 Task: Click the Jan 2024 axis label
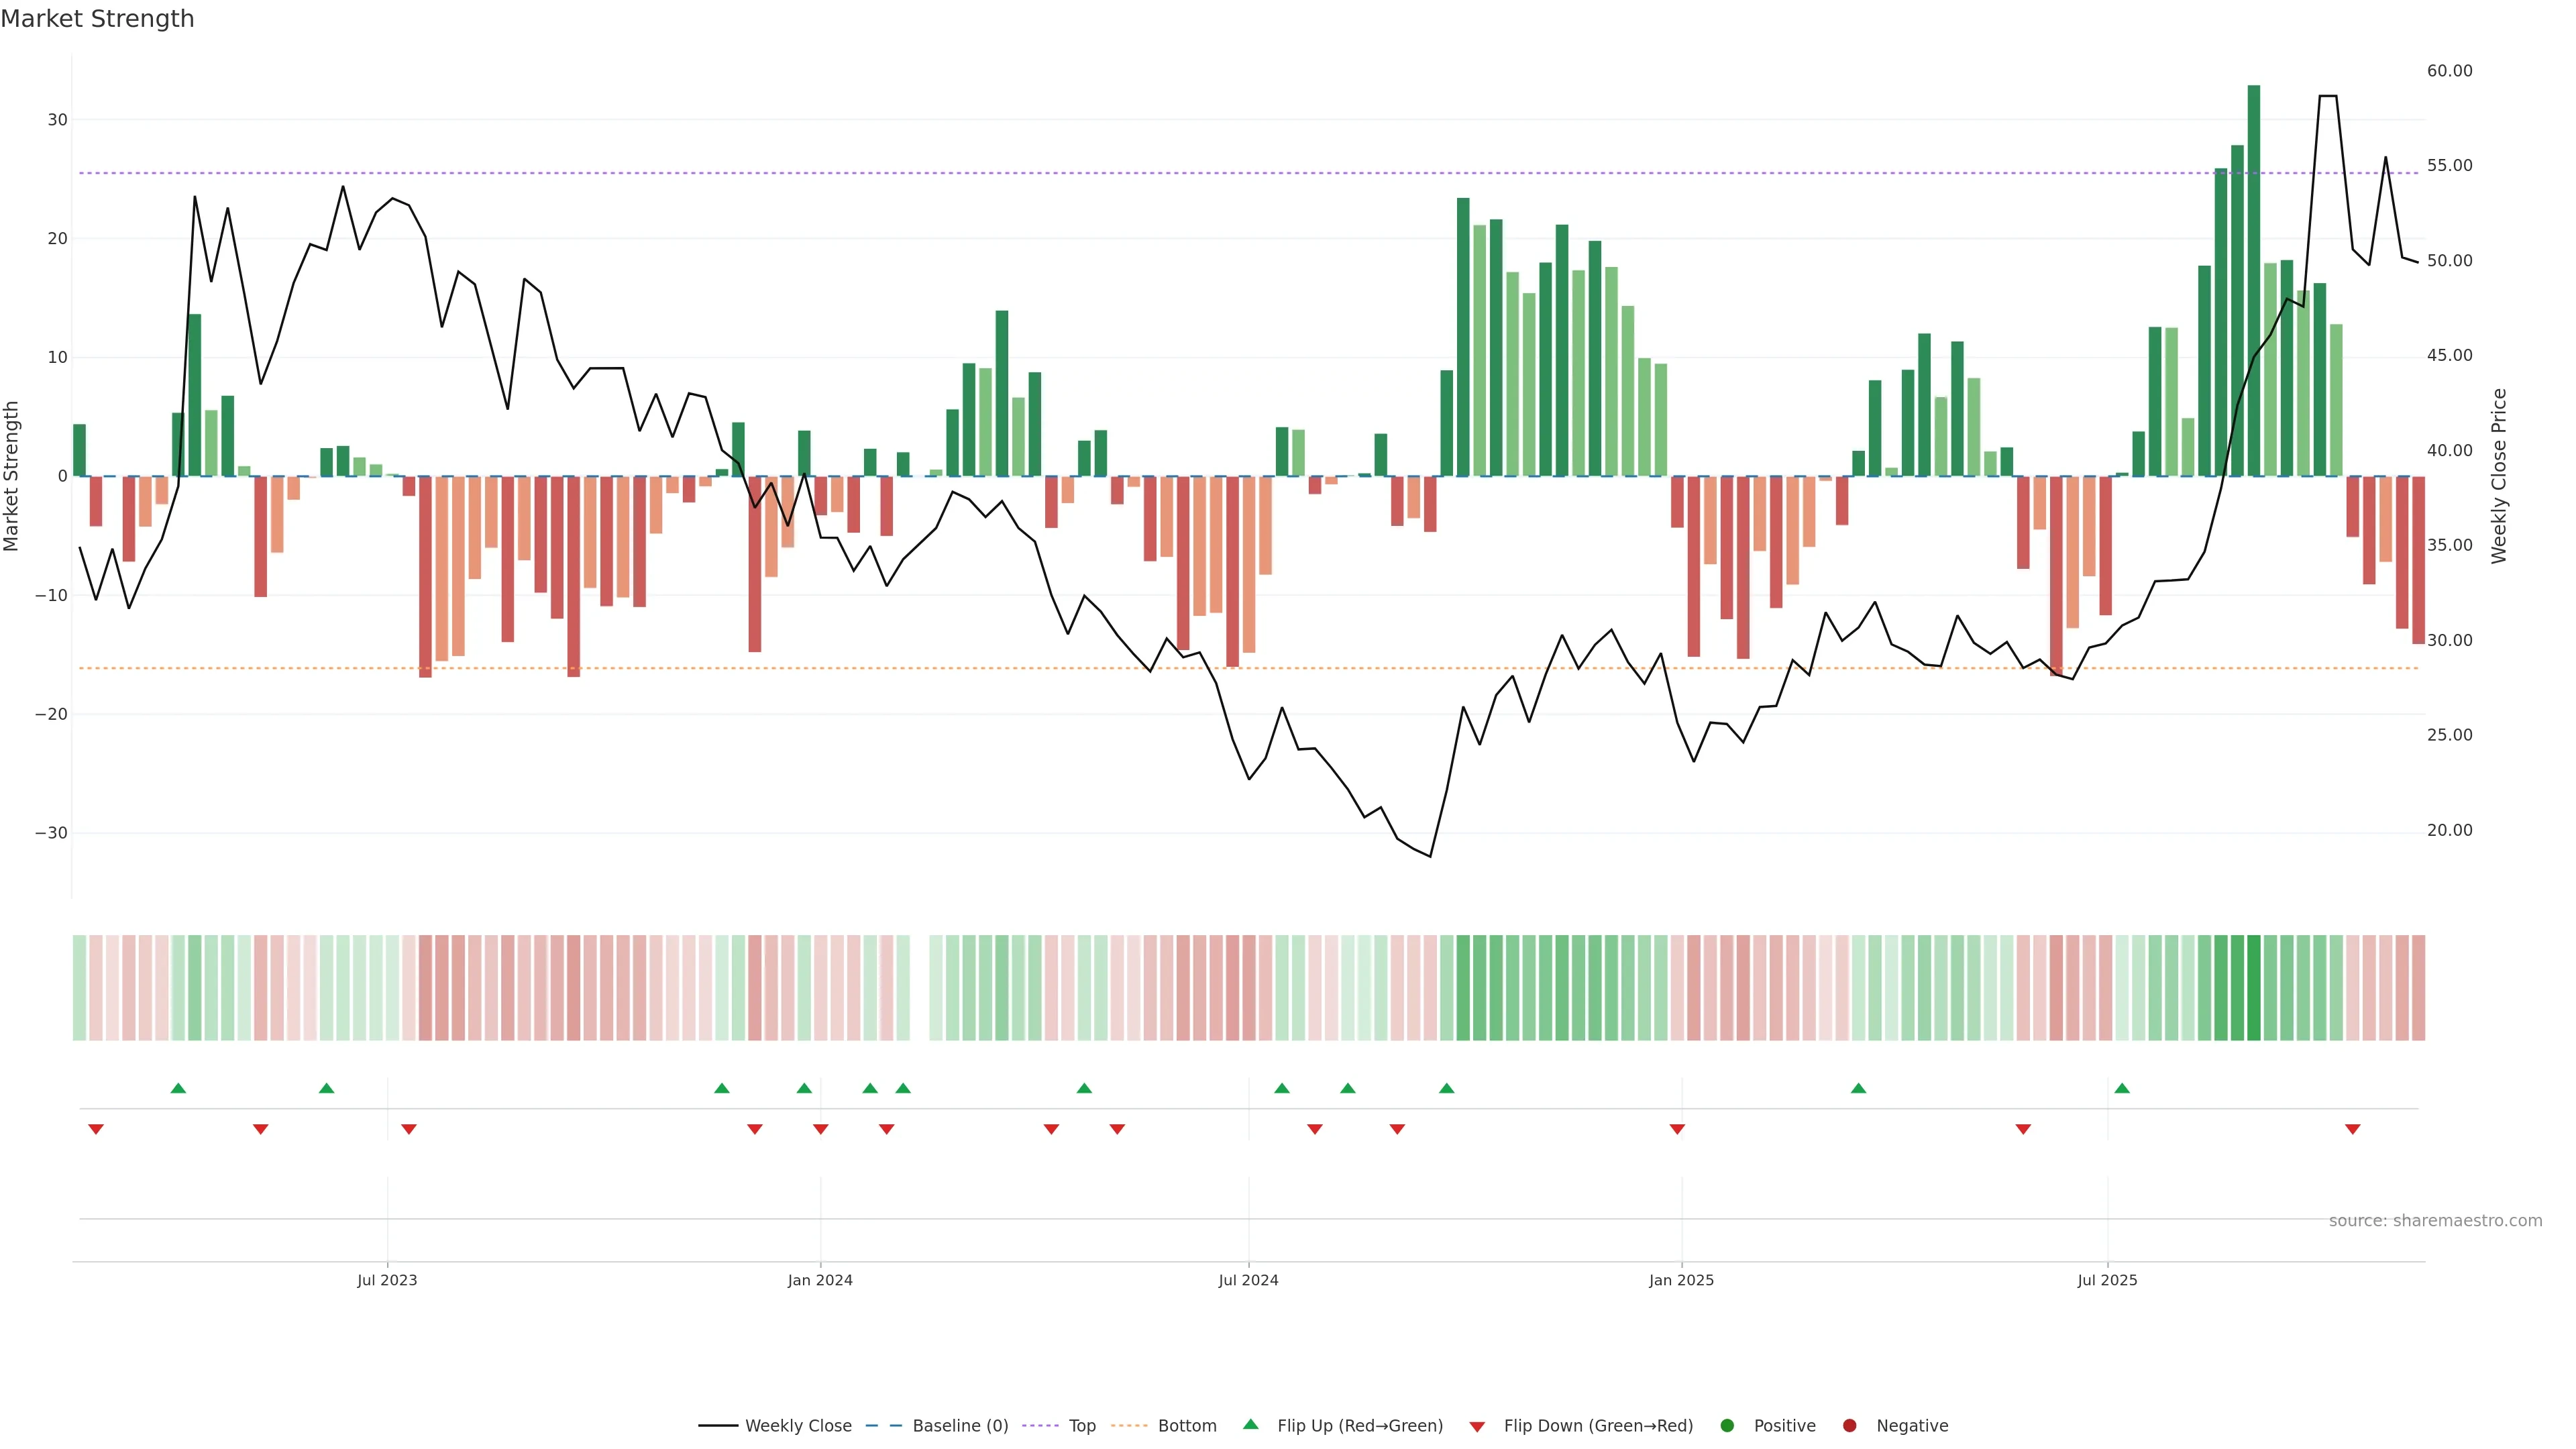820,1280
